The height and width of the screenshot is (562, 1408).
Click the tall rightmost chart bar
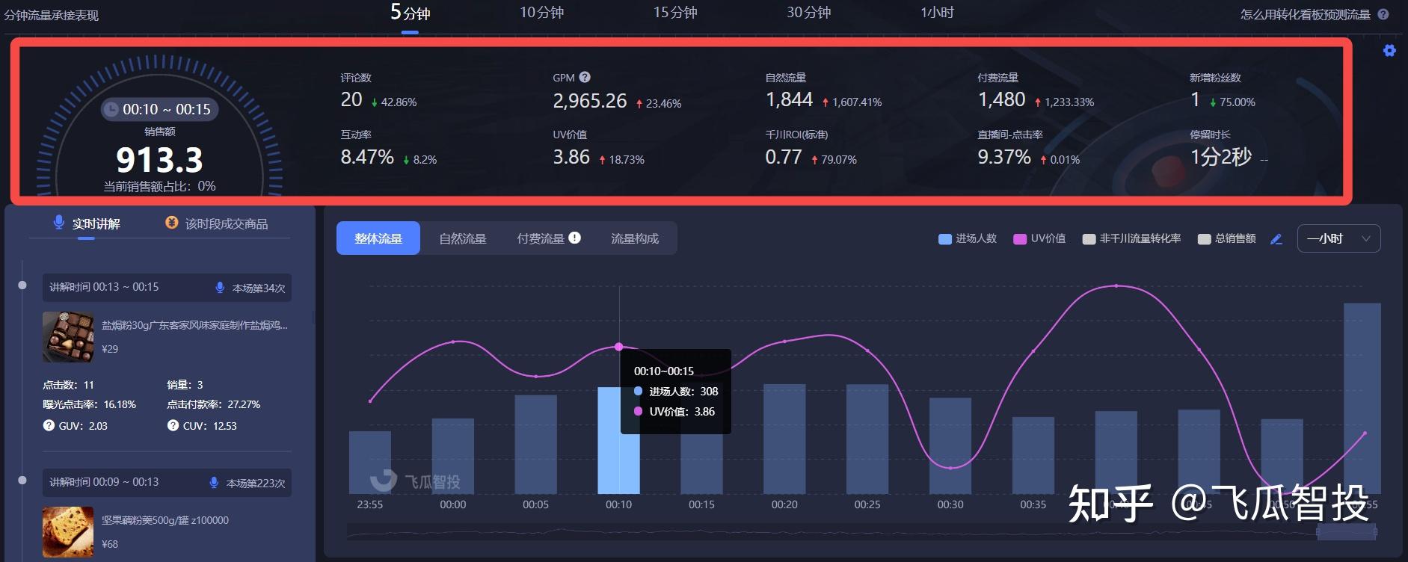[x=1362, y=398]
